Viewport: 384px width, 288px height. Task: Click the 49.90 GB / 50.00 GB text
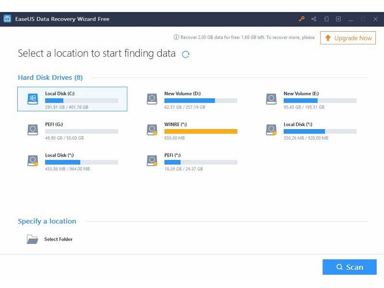tap(64, 138)
